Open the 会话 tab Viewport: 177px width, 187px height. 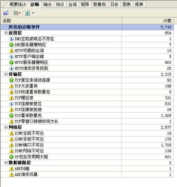[73, 5]
